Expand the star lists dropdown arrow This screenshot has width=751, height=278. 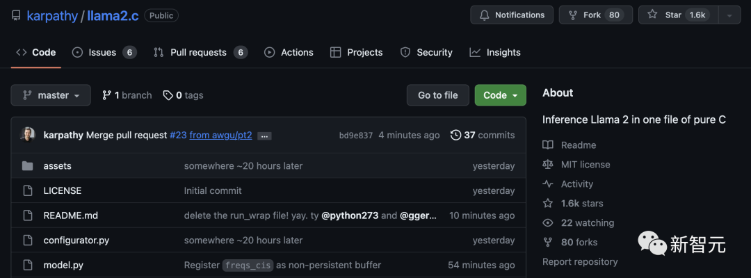pos(729,15)
